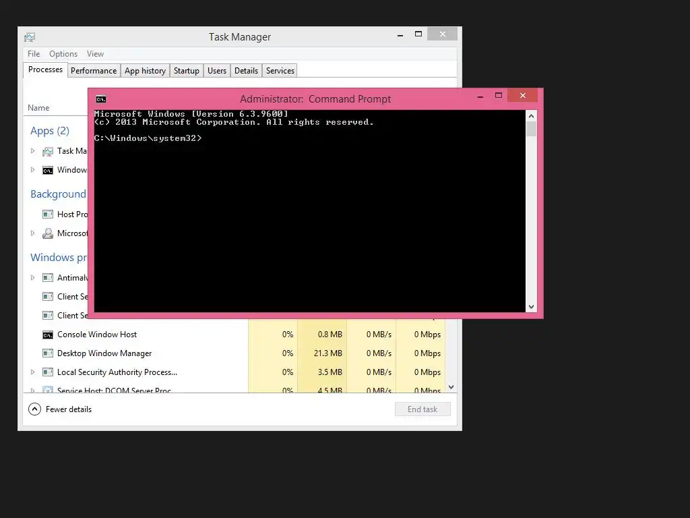This screenshot has width=690, height=518.
Task: Switch to the Performance tab
Action: (x=94, y=70)
